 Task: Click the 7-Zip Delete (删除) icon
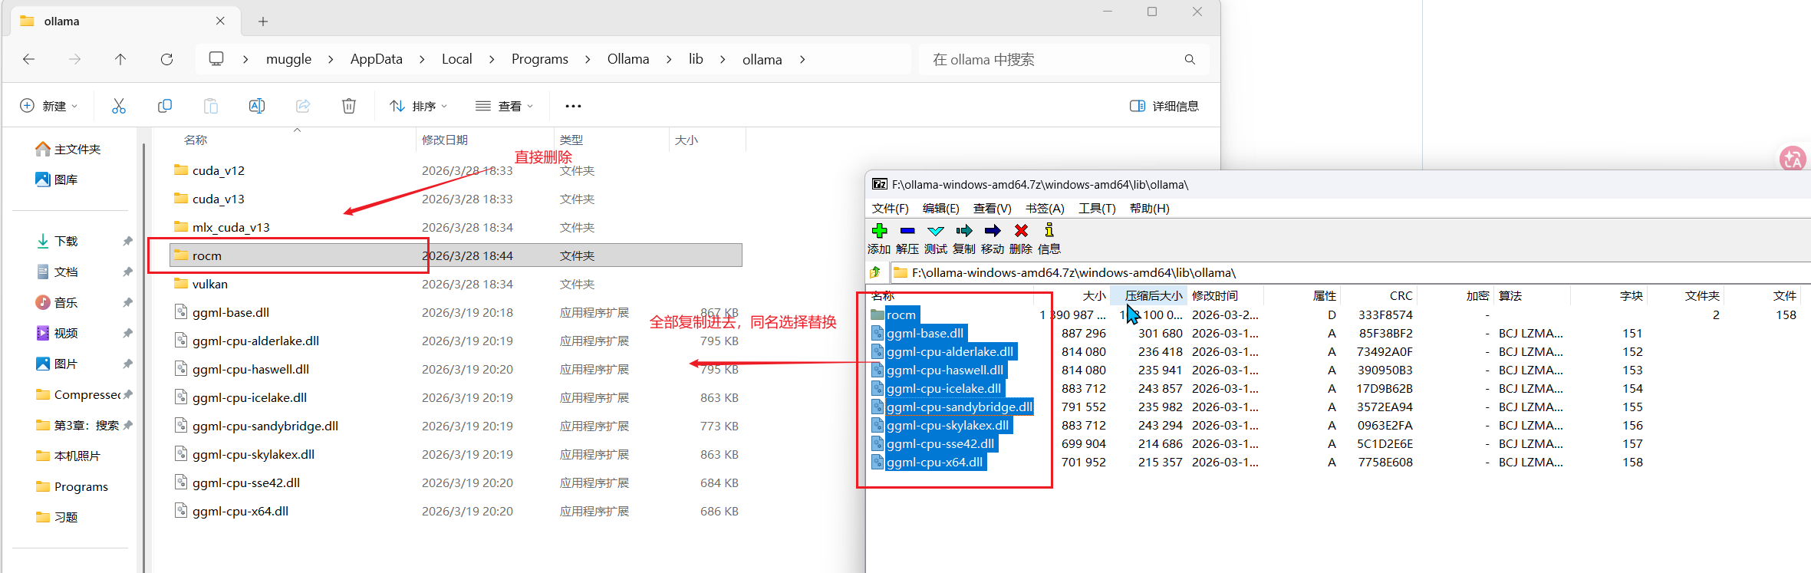[1021, 230]
